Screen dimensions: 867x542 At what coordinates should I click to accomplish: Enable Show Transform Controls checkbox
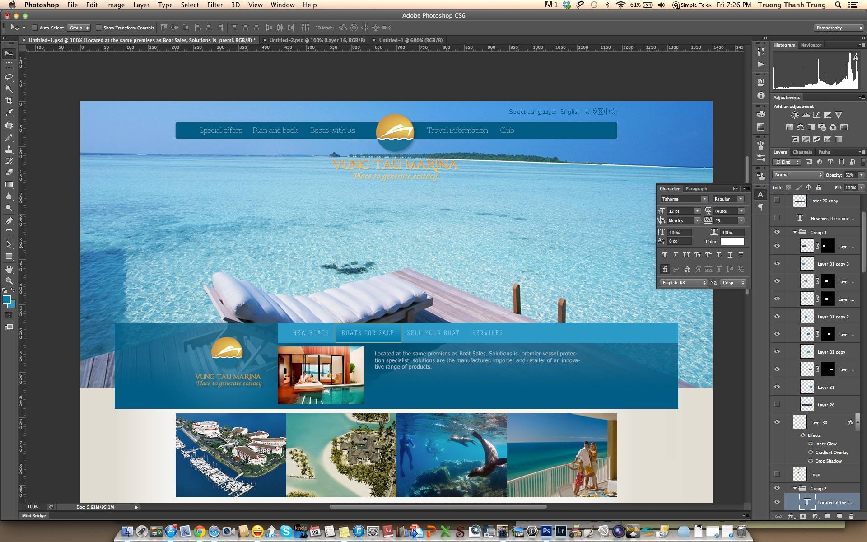point(99,28)
